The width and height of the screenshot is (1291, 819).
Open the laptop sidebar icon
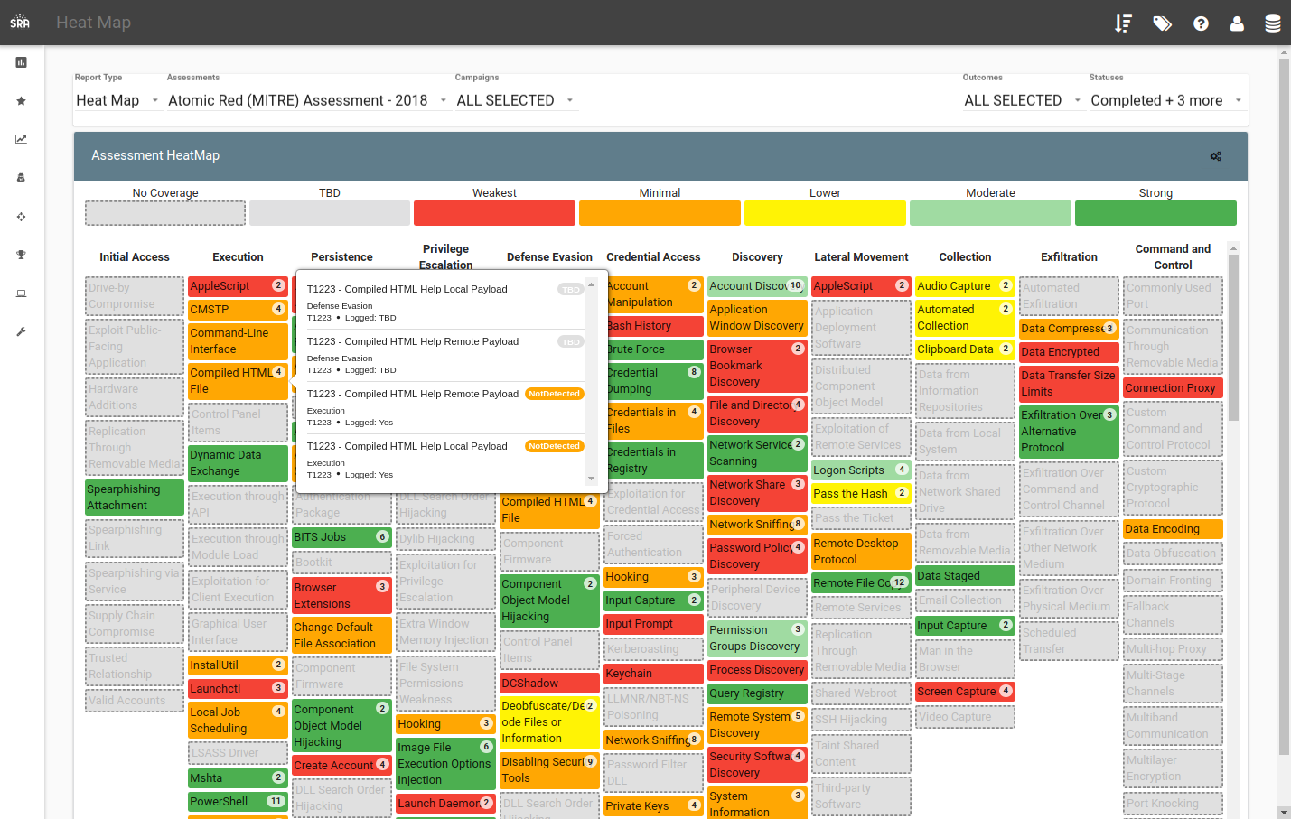(21, 293)
